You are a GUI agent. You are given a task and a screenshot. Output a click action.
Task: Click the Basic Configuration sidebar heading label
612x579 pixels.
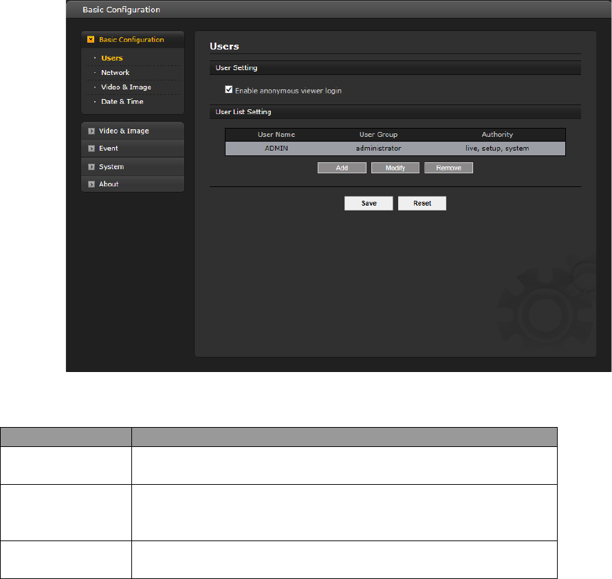pos(131,39)
